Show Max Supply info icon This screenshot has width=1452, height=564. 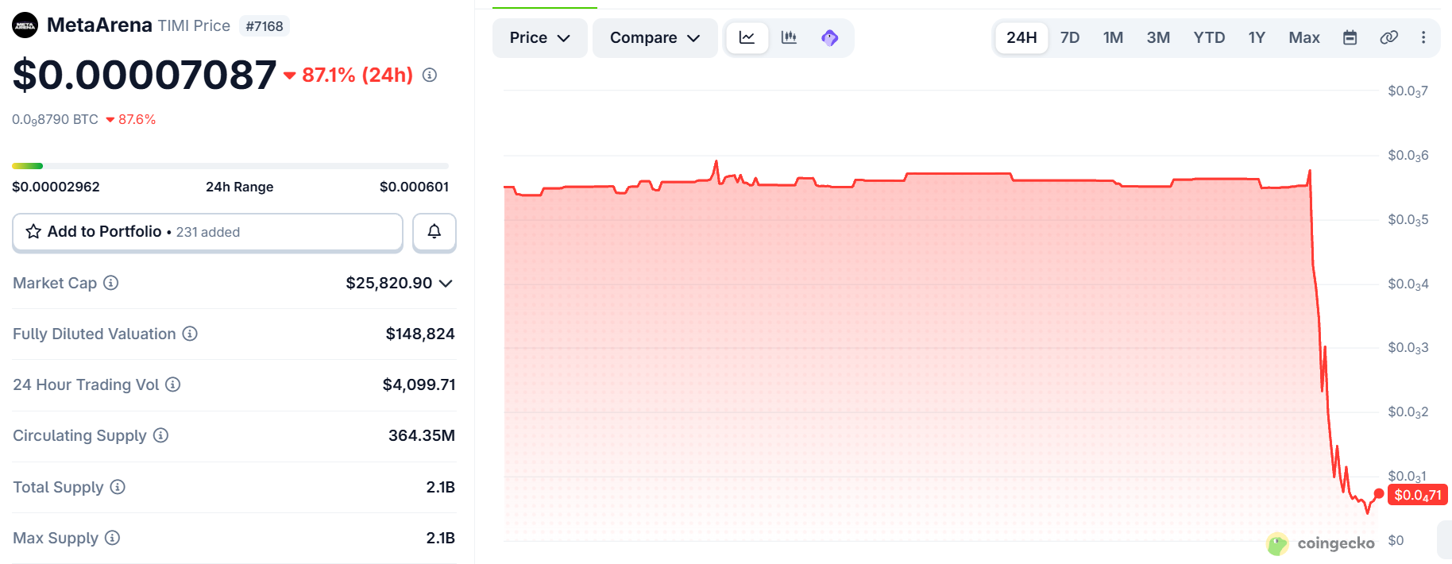113,538
